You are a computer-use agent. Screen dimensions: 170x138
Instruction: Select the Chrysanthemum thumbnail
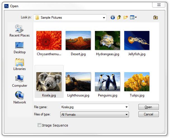[49, 40]
